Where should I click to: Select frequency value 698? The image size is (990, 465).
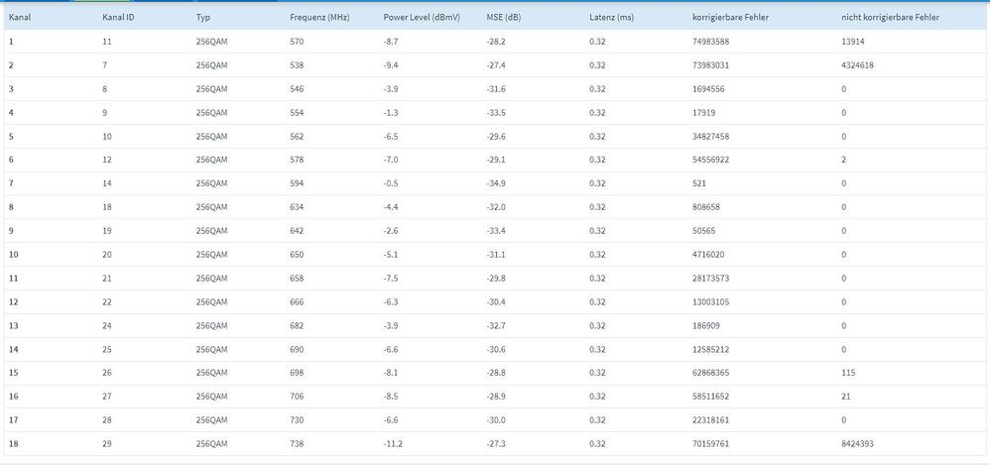297,373
